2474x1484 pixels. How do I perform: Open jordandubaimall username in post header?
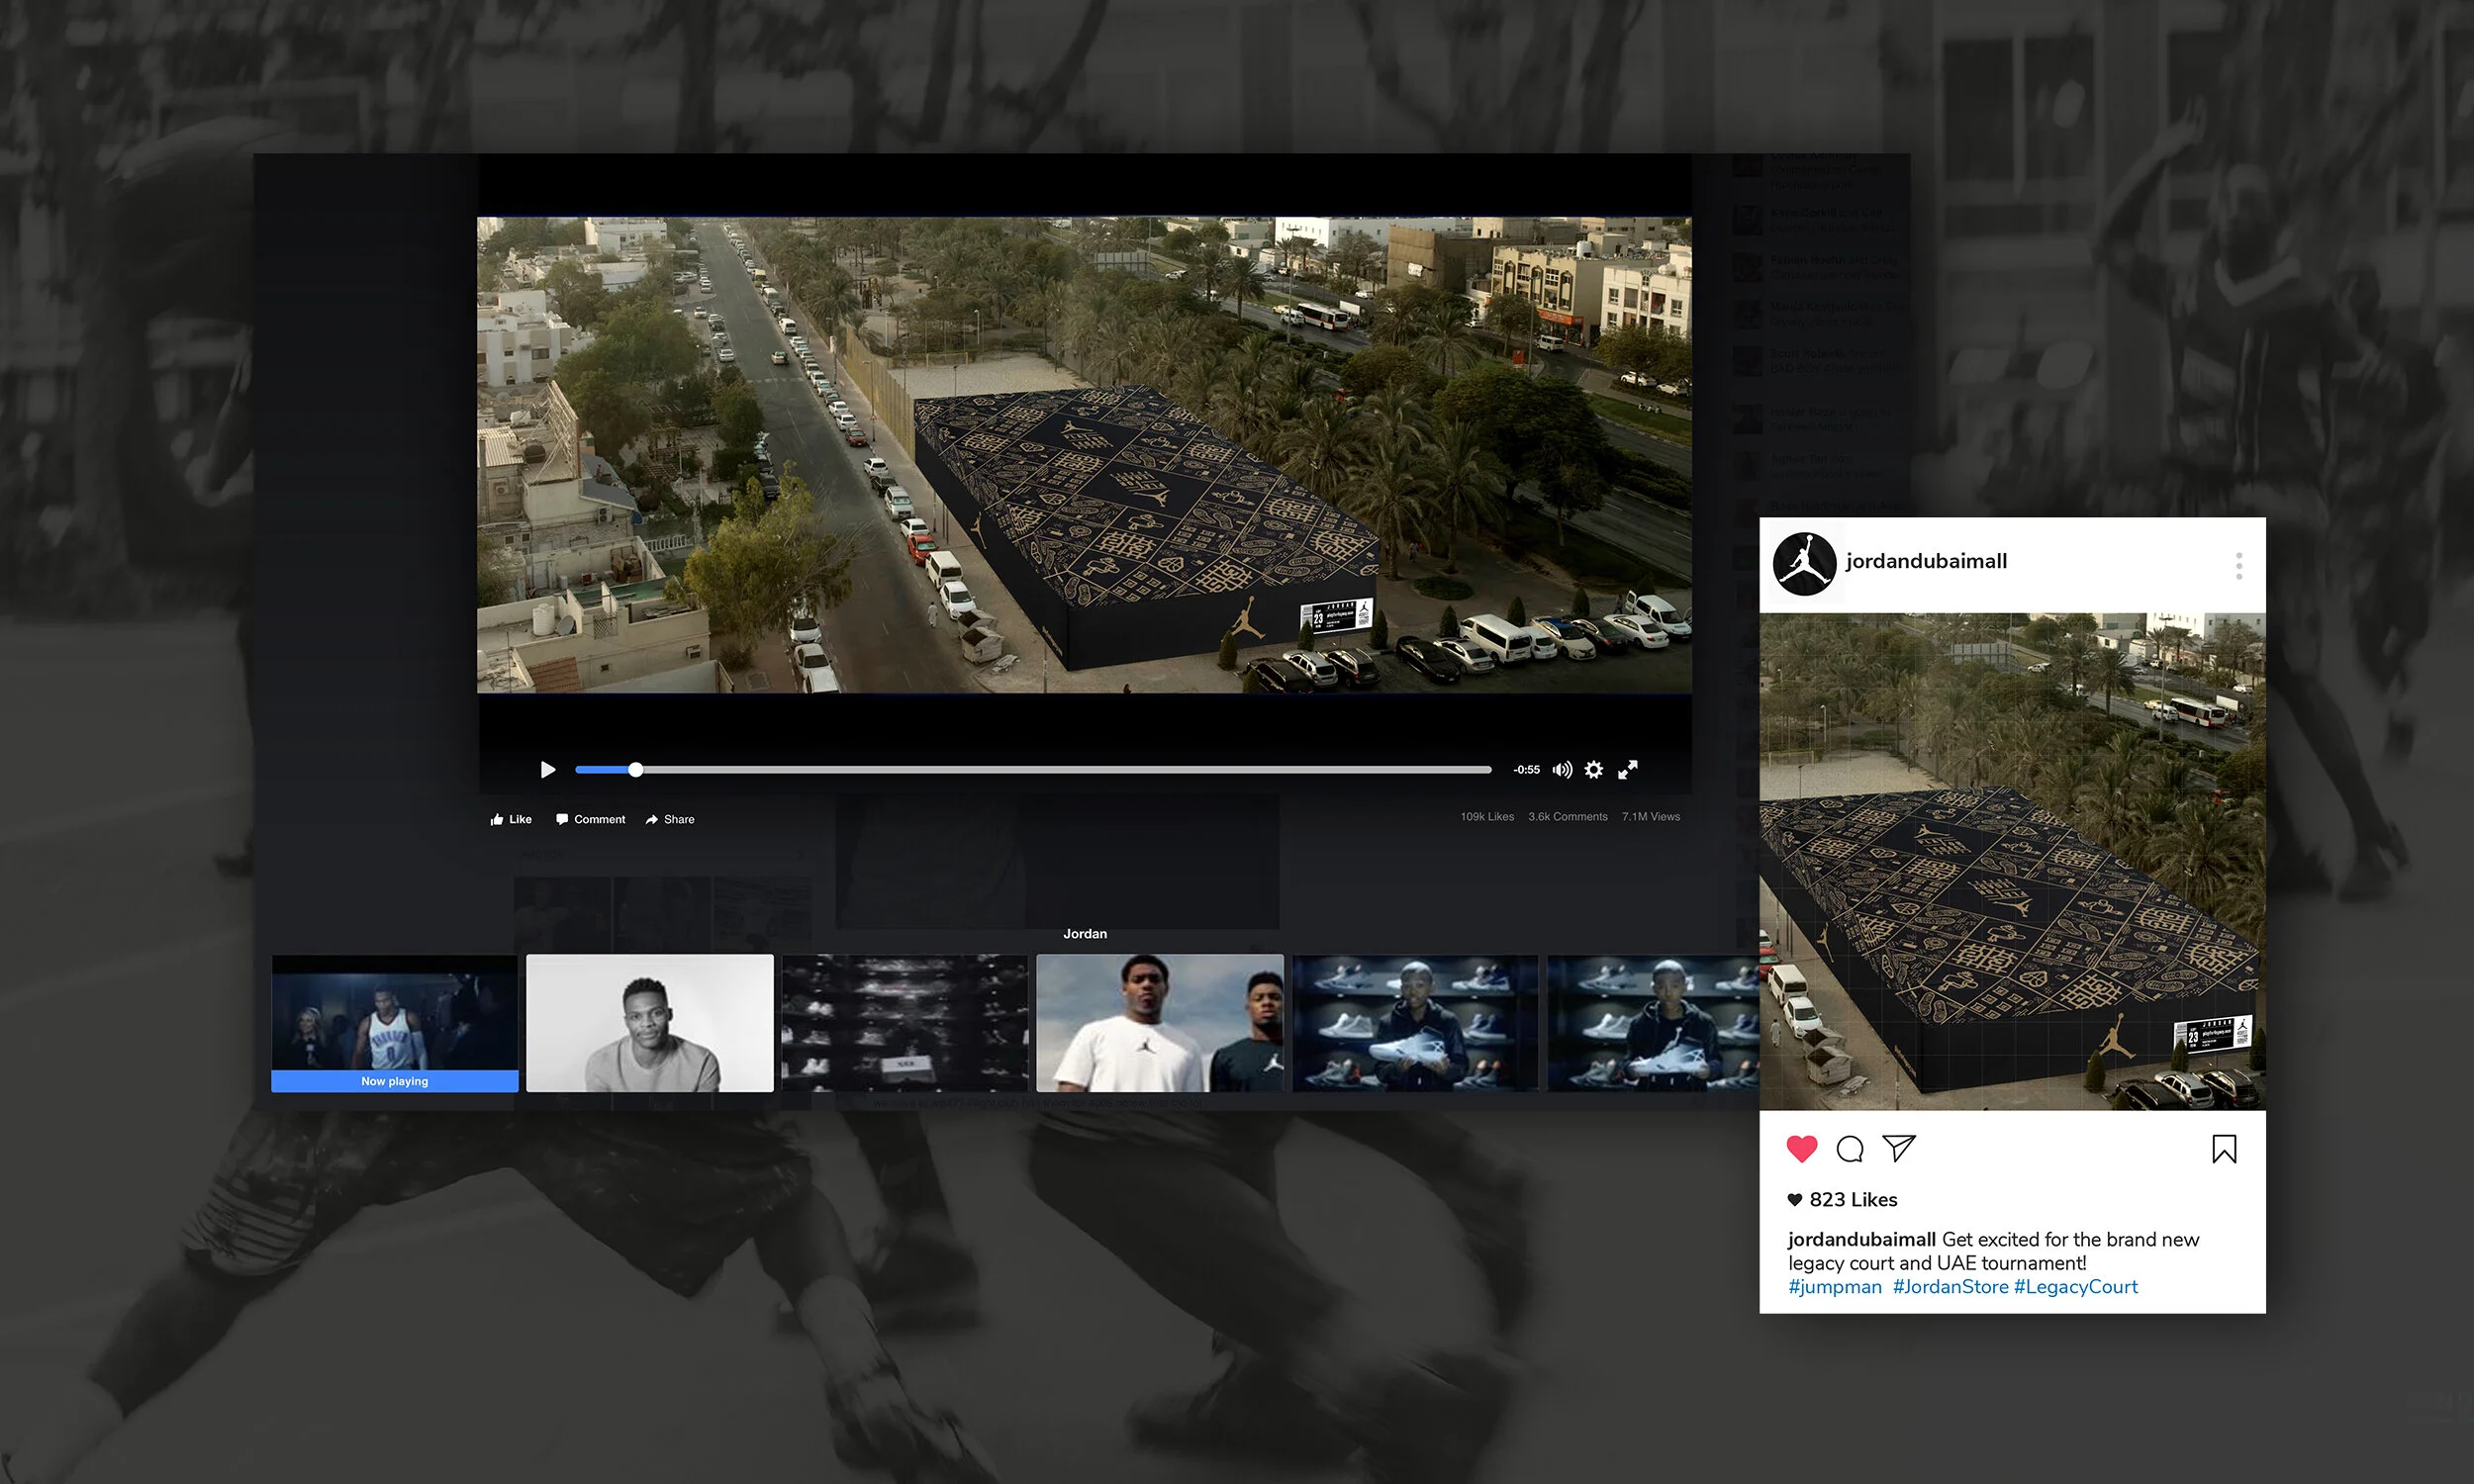pos(1926,561)
